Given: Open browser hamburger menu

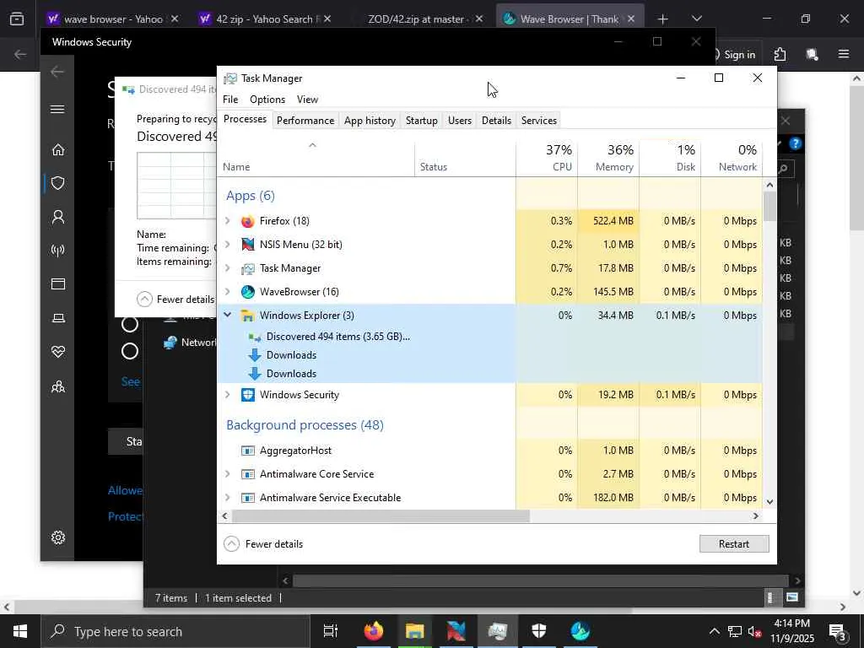Looking at the screenshot, I should click(x=844, y=54).
